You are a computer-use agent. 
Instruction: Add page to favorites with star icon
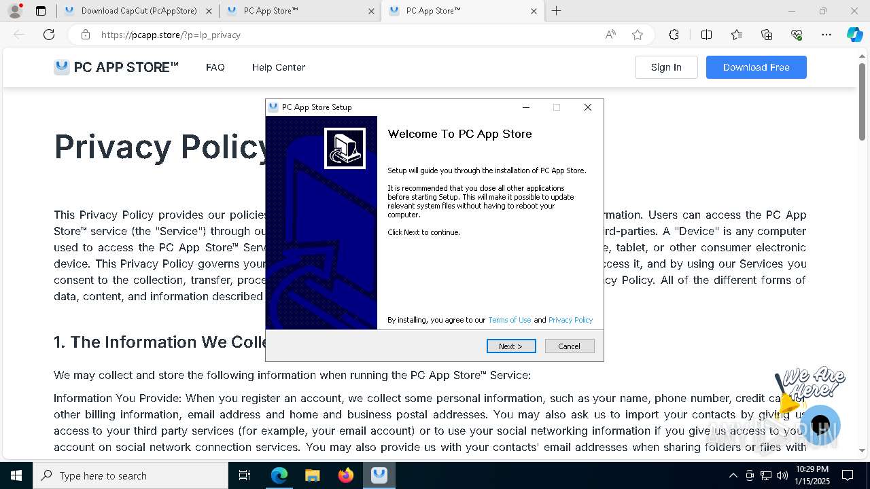point(638,35)
